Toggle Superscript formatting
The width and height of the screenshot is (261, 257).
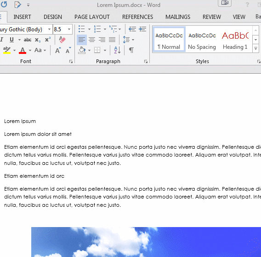tap(48, 40)
